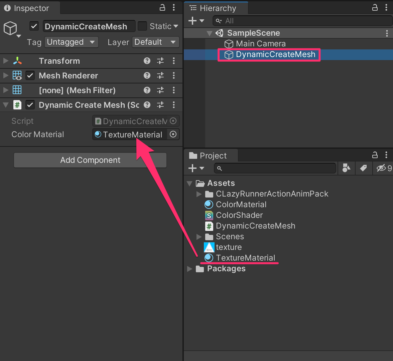This screenshot has width=393, height=361.
Task: Disable the Dynamic Create Mesh script
Action: pos(30,105)
